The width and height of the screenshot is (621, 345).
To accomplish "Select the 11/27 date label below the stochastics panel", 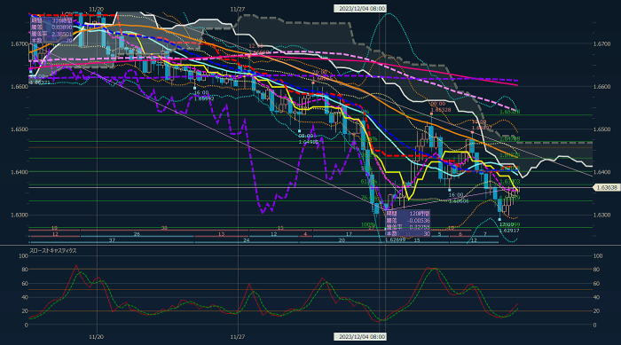I will pyautogui.click(x=237, y=337).
